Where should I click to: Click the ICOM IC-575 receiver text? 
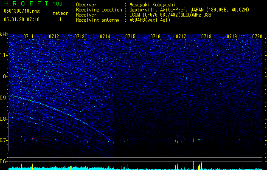(x=170, y=15)
